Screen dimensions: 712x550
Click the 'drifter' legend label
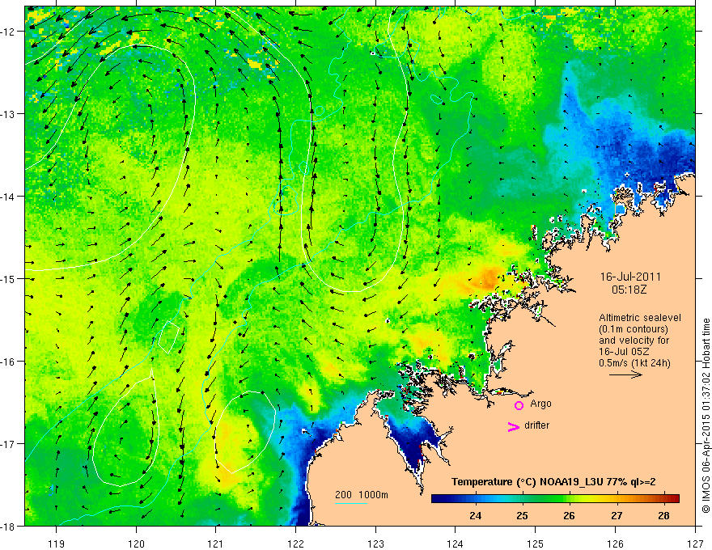coord(536,425)
